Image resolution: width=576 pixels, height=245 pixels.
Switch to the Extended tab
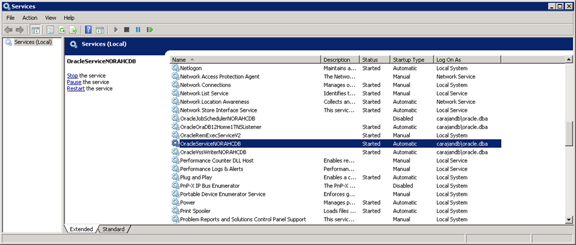pos(81,229)
